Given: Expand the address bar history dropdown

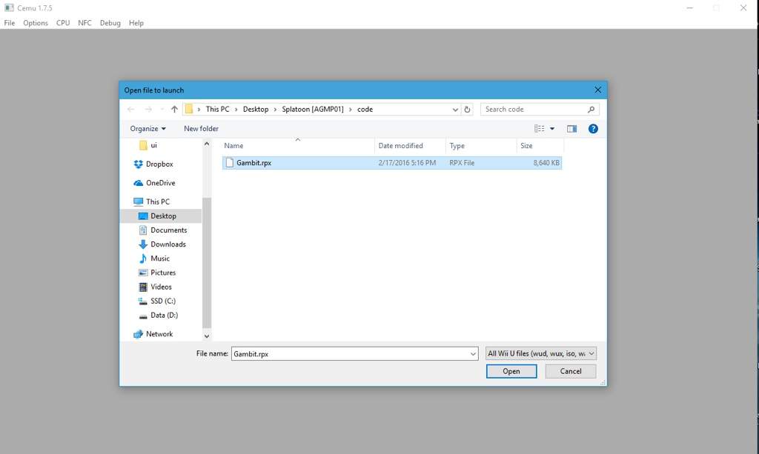Looking at the screenshot, I should click(455, 110).
